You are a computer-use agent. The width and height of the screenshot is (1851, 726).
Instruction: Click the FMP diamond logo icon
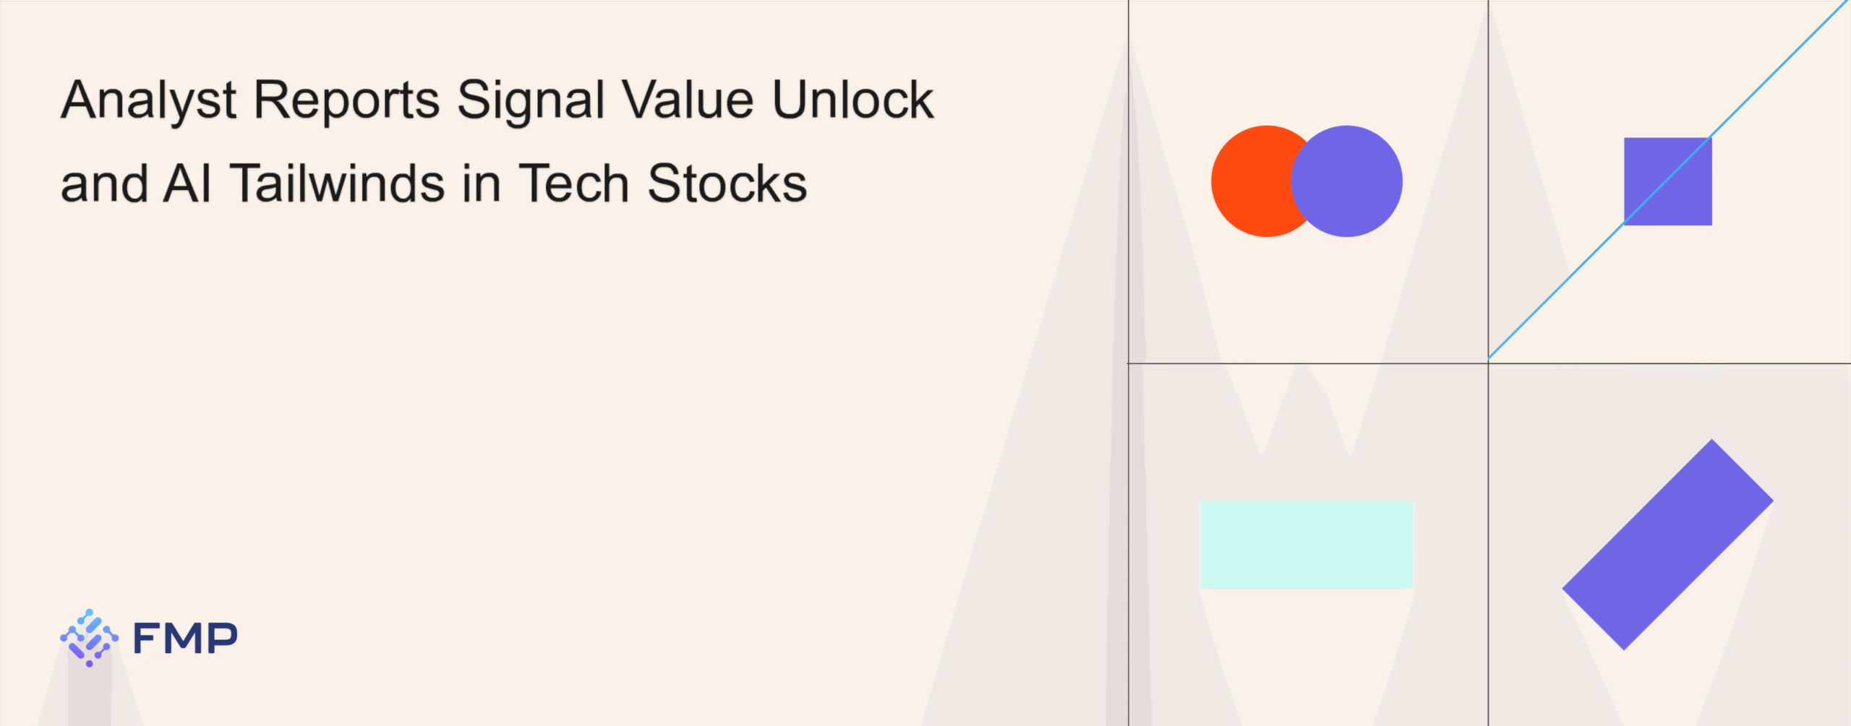[89, 638]
